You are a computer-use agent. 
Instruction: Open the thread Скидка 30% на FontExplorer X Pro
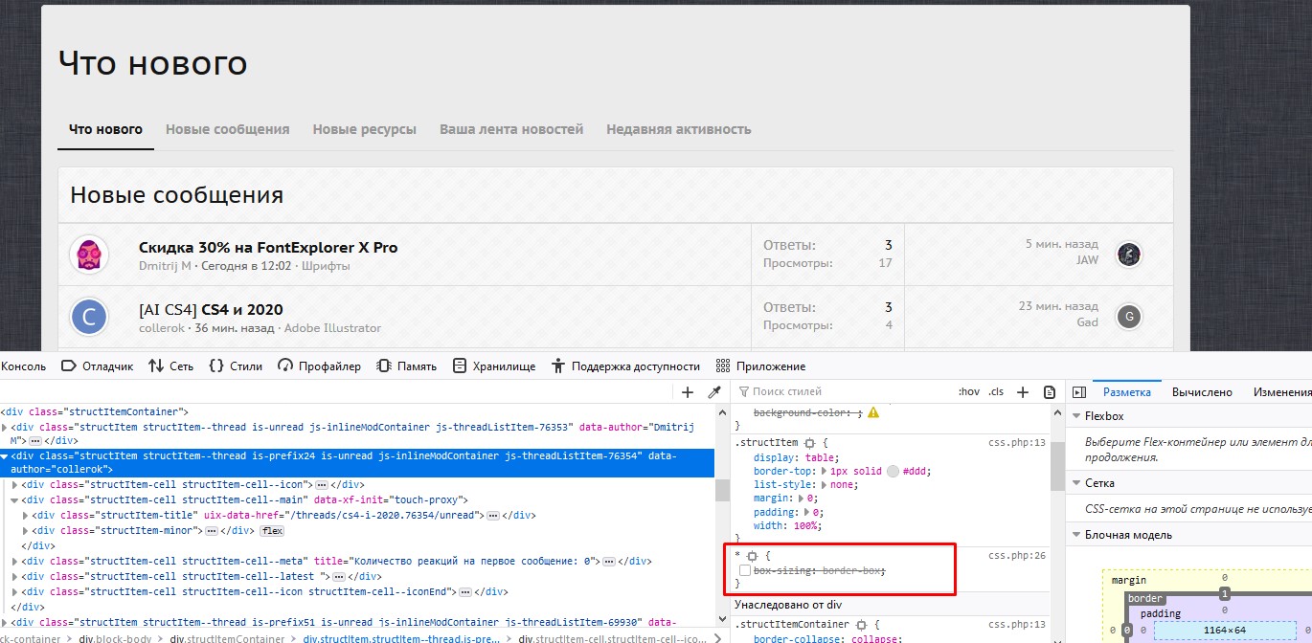point(268,246)
